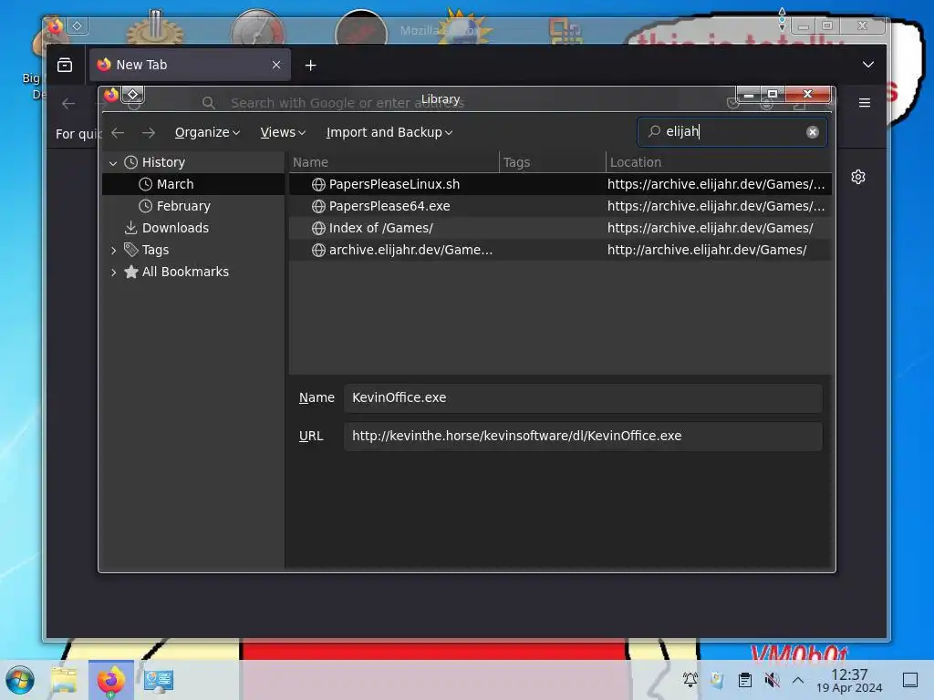Image resolution: width=934 pixels, height=700 pixels.
Task: Select the PapersPleaseLinux.sh history entry
Action: [x=561, y=184]
